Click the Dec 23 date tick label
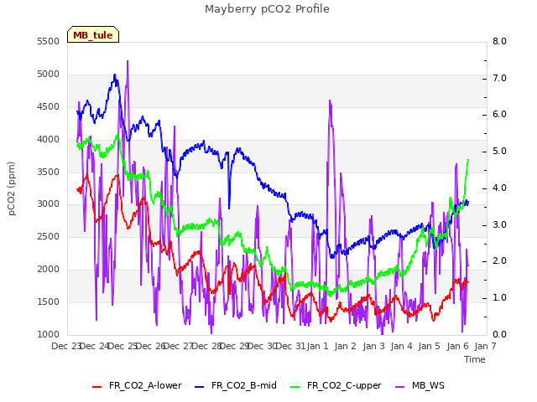 [x=66, y=346]
